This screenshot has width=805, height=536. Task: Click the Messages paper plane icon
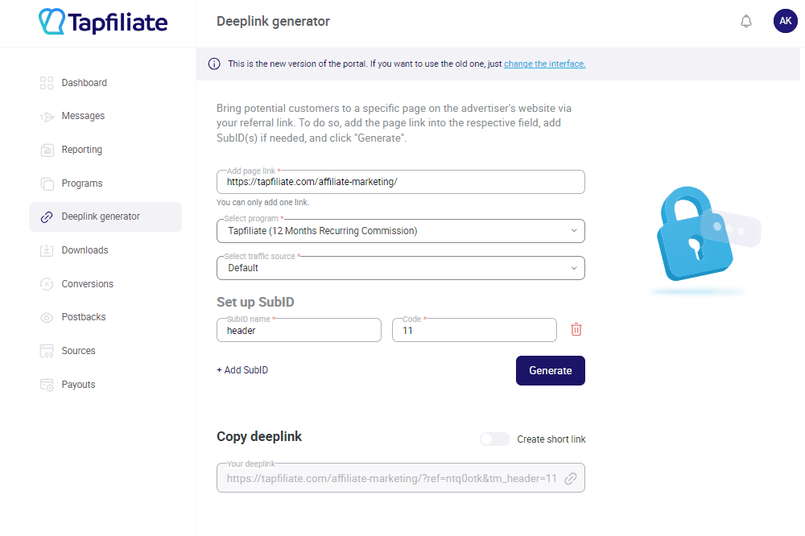(46, 115)
